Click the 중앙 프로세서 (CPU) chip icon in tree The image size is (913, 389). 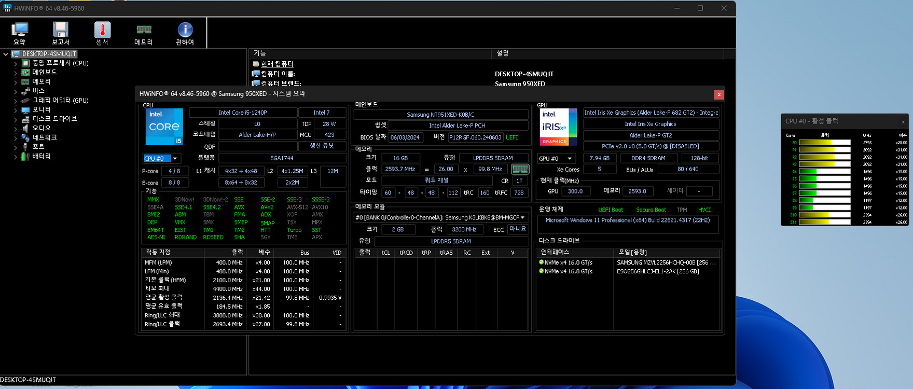click(25, 63)
